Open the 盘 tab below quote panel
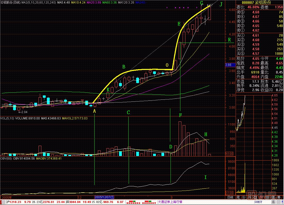The image size is (284, 205). 255,197
